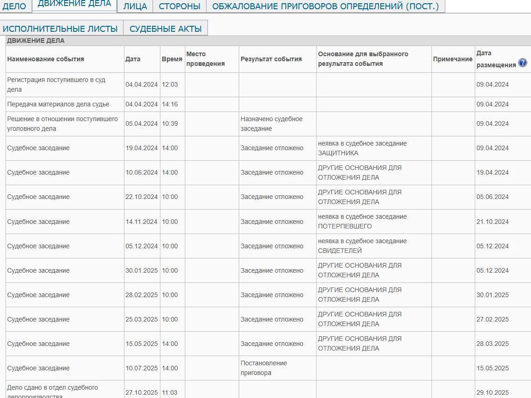
Task: Click the неявка СВИДЕТЕЛЕЙ reason cell
Action: tap(362, 246)
